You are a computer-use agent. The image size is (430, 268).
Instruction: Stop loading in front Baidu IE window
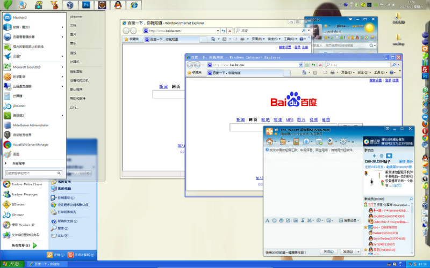[x=320, y=65]
